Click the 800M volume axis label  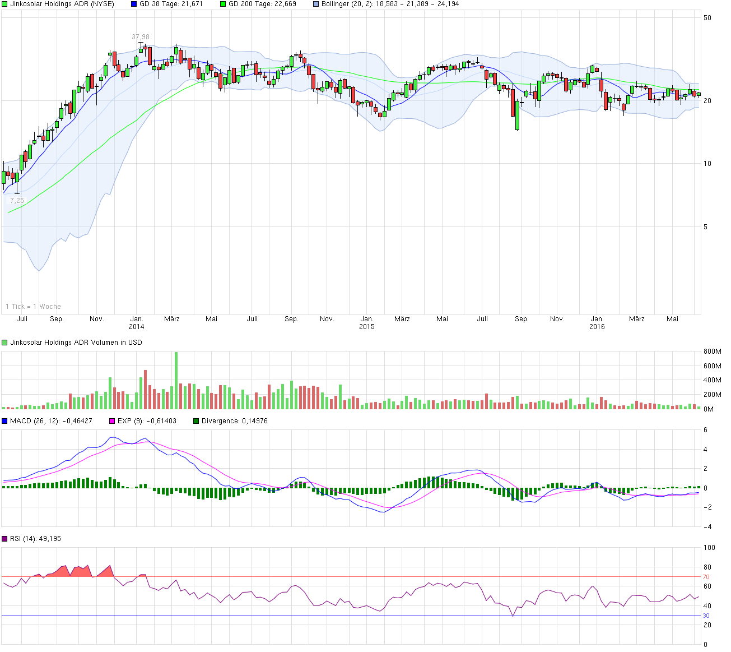click(x=712, y=352)
